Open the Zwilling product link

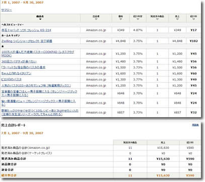(27, 41)
